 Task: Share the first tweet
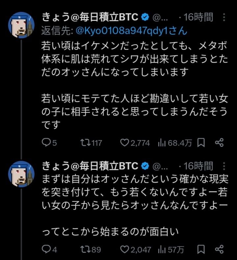point(219,142)
